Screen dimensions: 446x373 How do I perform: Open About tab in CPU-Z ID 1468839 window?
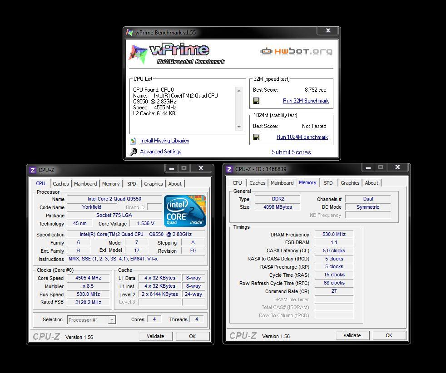(372, 183)
